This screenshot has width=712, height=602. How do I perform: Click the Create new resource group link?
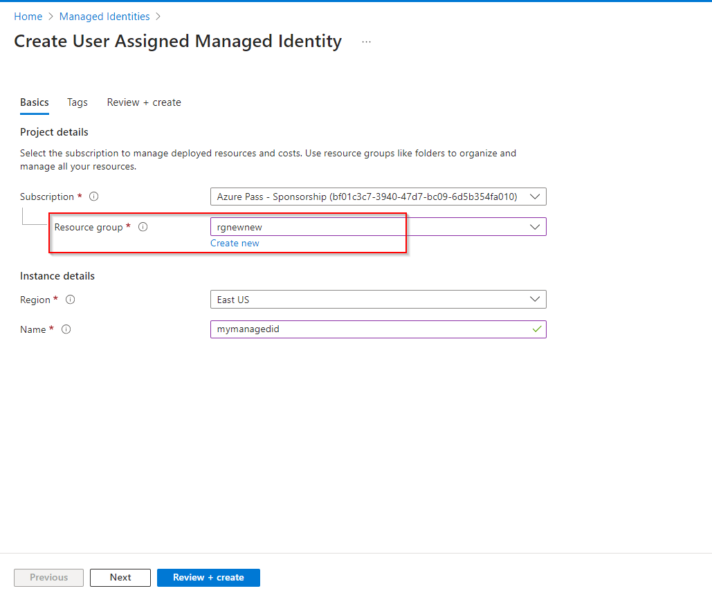pos(235,243)
